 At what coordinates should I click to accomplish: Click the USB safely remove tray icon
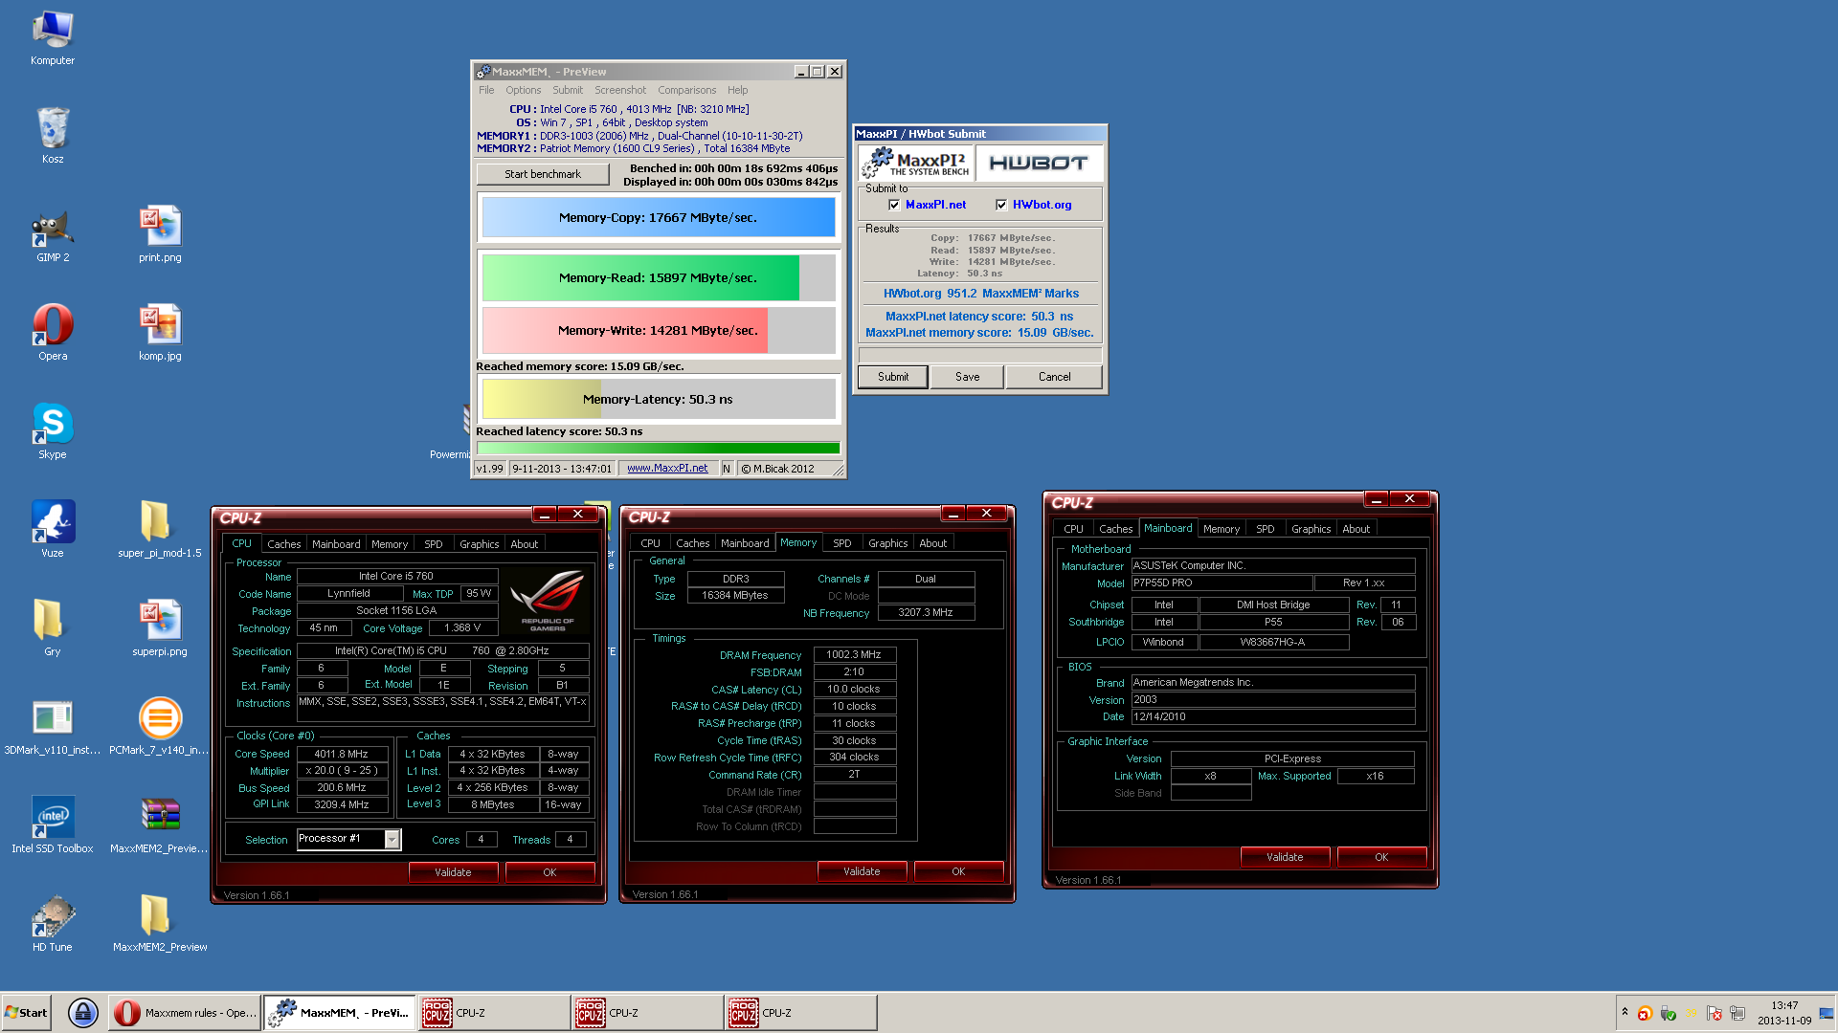pos(1668,1014)
